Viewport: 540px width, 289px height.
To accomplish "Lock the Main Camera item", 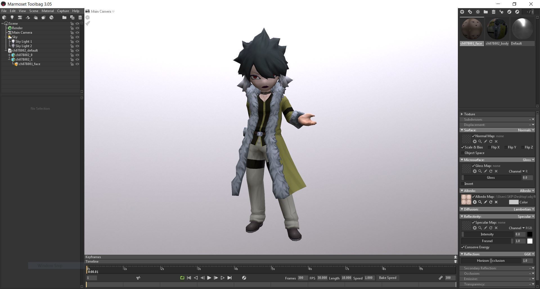I will (x=72, y=33).
